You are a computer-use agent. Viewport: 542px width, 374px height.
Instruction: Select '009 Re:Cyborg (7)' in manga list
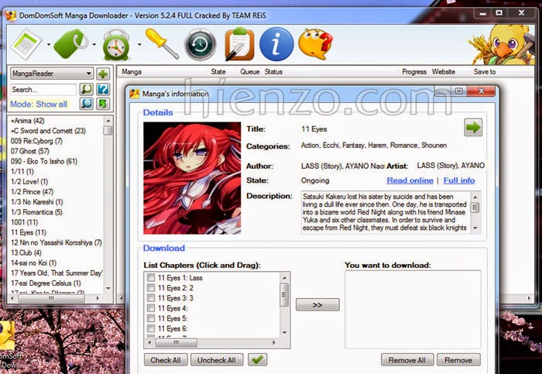point(36,141)
